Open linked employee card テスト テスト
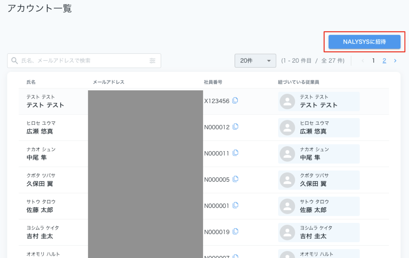This screenshot has width=409, height=258. click(319, 101)
